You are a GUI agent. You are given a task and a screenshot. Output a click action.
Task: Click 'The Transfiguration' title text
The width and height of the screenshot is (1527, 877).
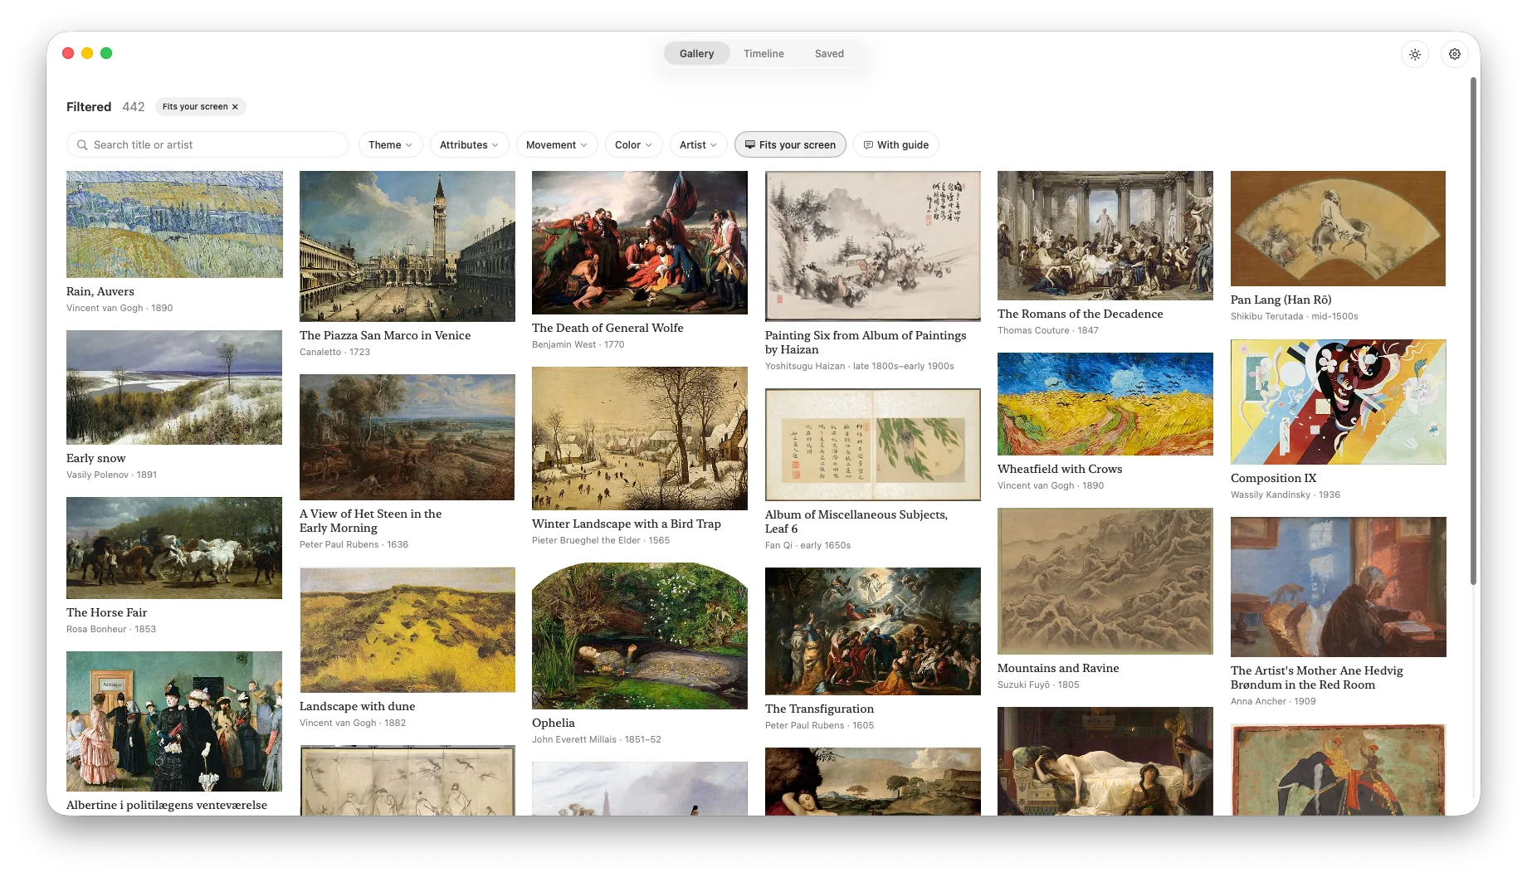(x=819, y=709)
